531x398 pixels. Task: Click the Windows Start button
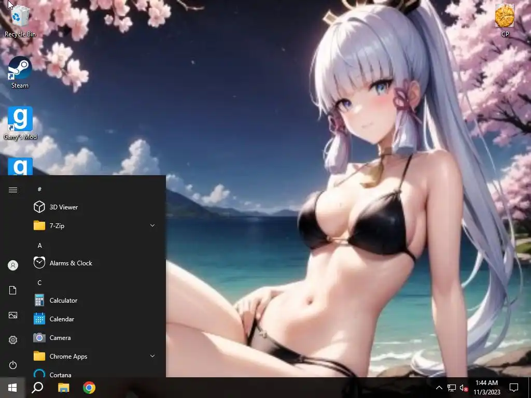(x=12, y=388)
